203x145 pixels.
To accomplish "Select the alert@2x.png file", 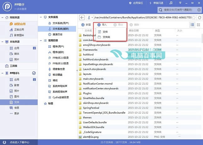I will [140, 137].
